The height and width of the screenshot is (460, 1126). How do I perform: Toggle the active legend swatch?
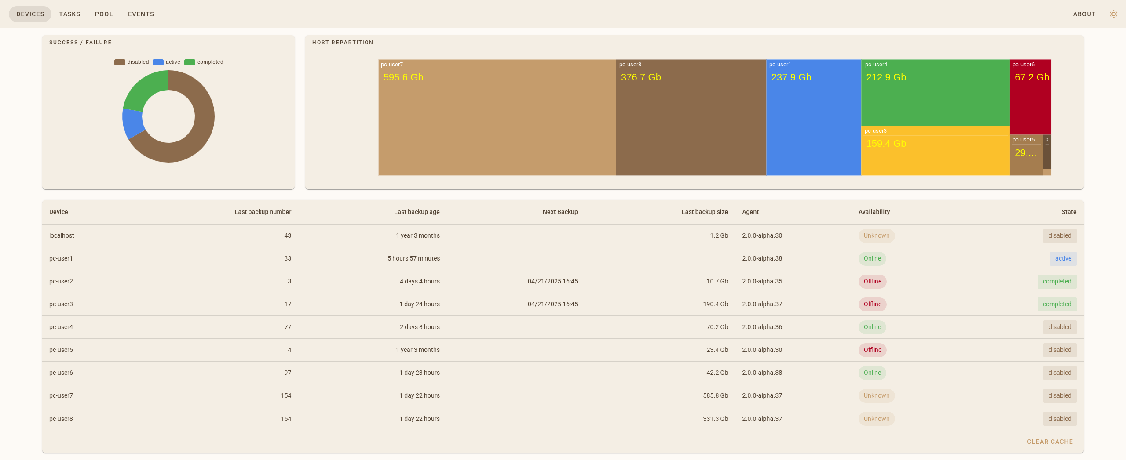(x=158, y=62)
